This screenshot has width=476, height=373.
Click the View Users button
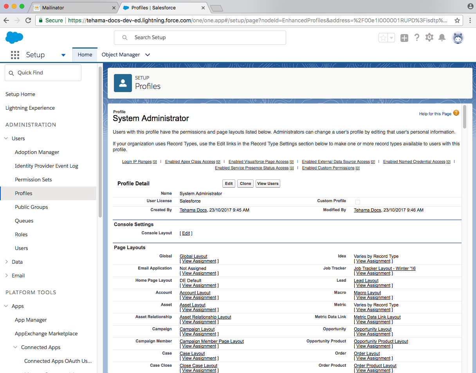coord(268,183)
